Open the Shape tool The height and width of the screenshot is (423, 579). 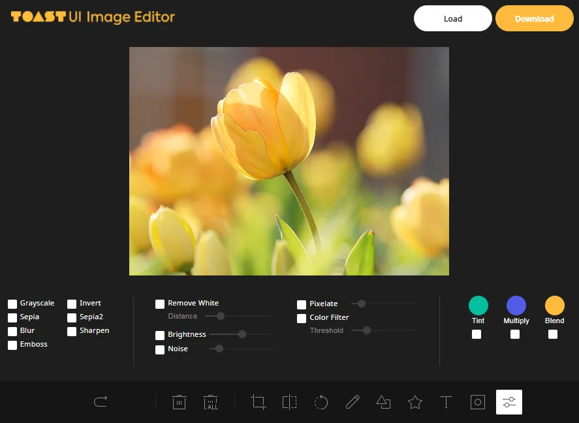384,402
